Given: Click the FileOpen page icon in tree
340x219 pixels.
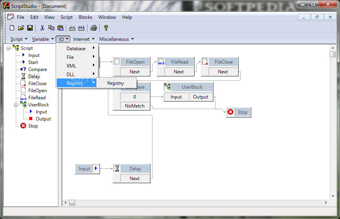Looking at the screenshot, I should pos(23,90).
